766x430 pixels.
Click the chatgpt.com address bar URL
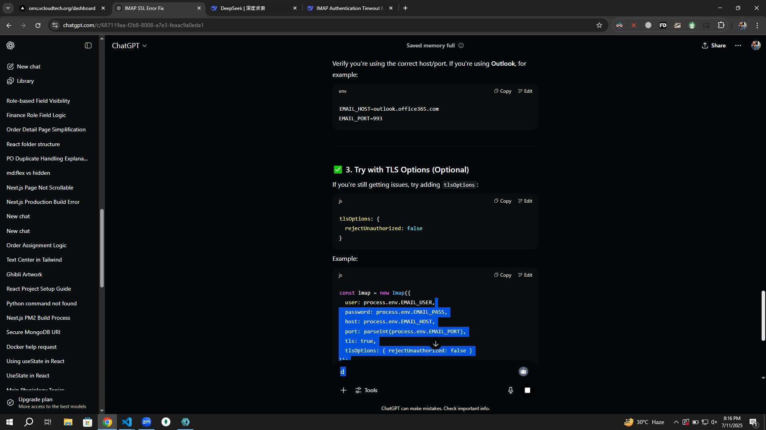(x=133, y=25)
